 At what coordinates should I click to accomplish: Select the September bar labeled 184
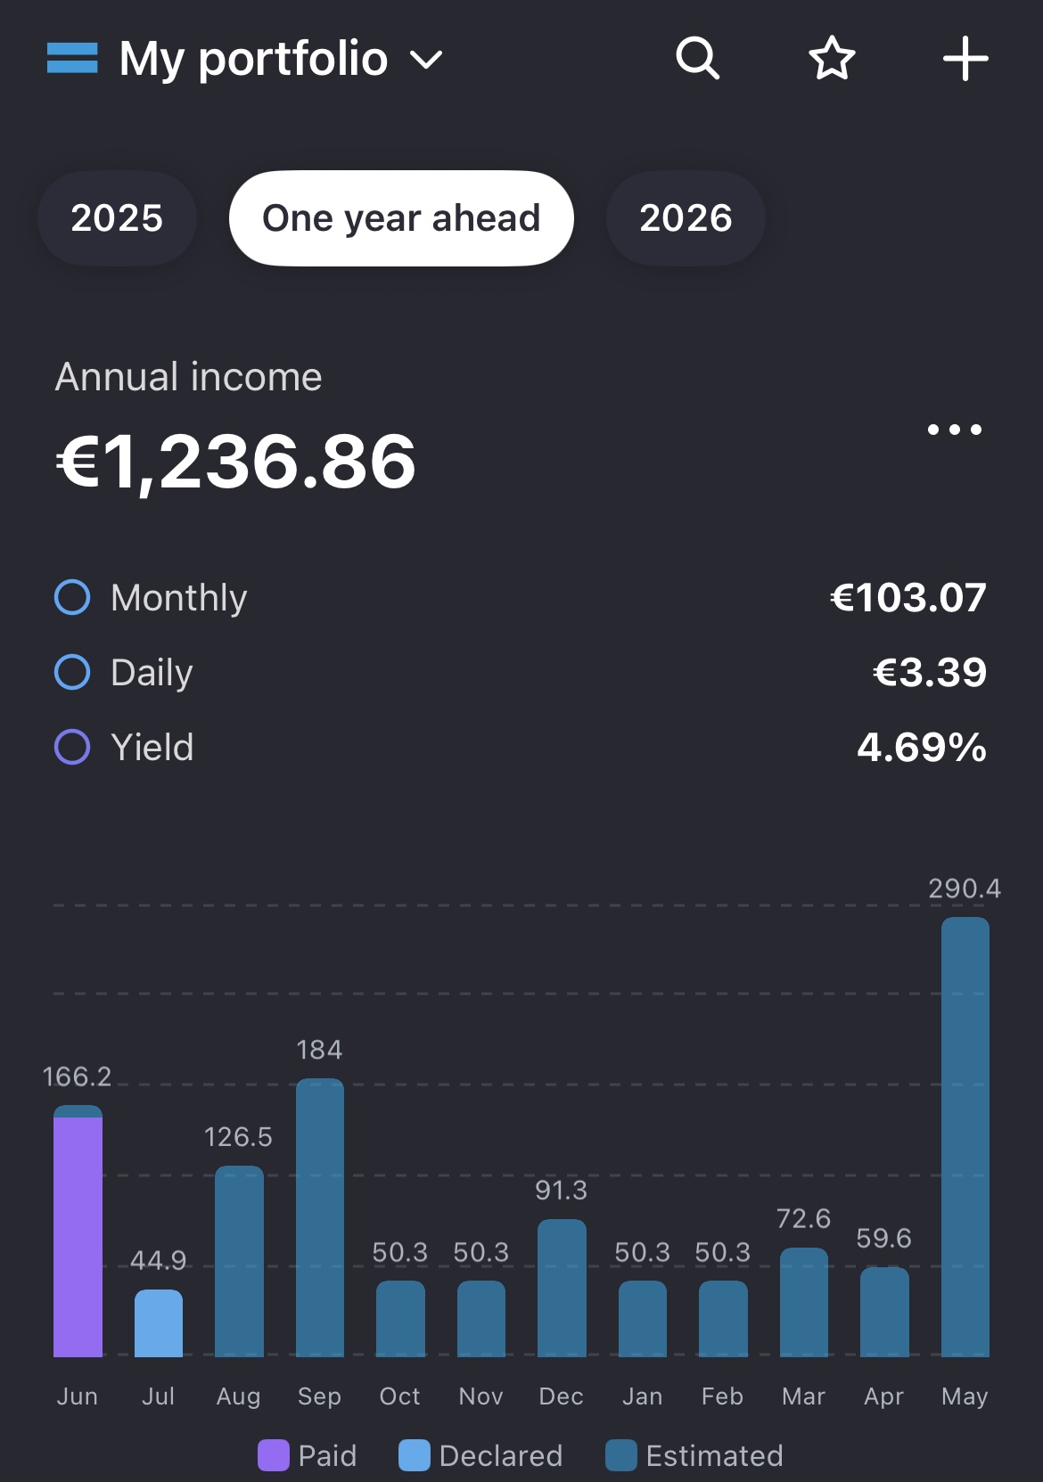pyautogui.click(x=319, y=1217)
